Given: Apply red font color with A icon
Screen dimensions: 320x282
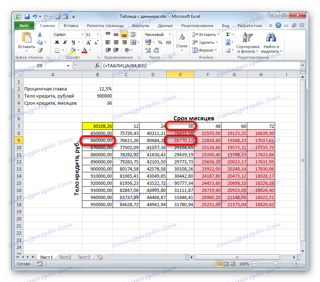Looking at the screenshot, I should (84, 50).
